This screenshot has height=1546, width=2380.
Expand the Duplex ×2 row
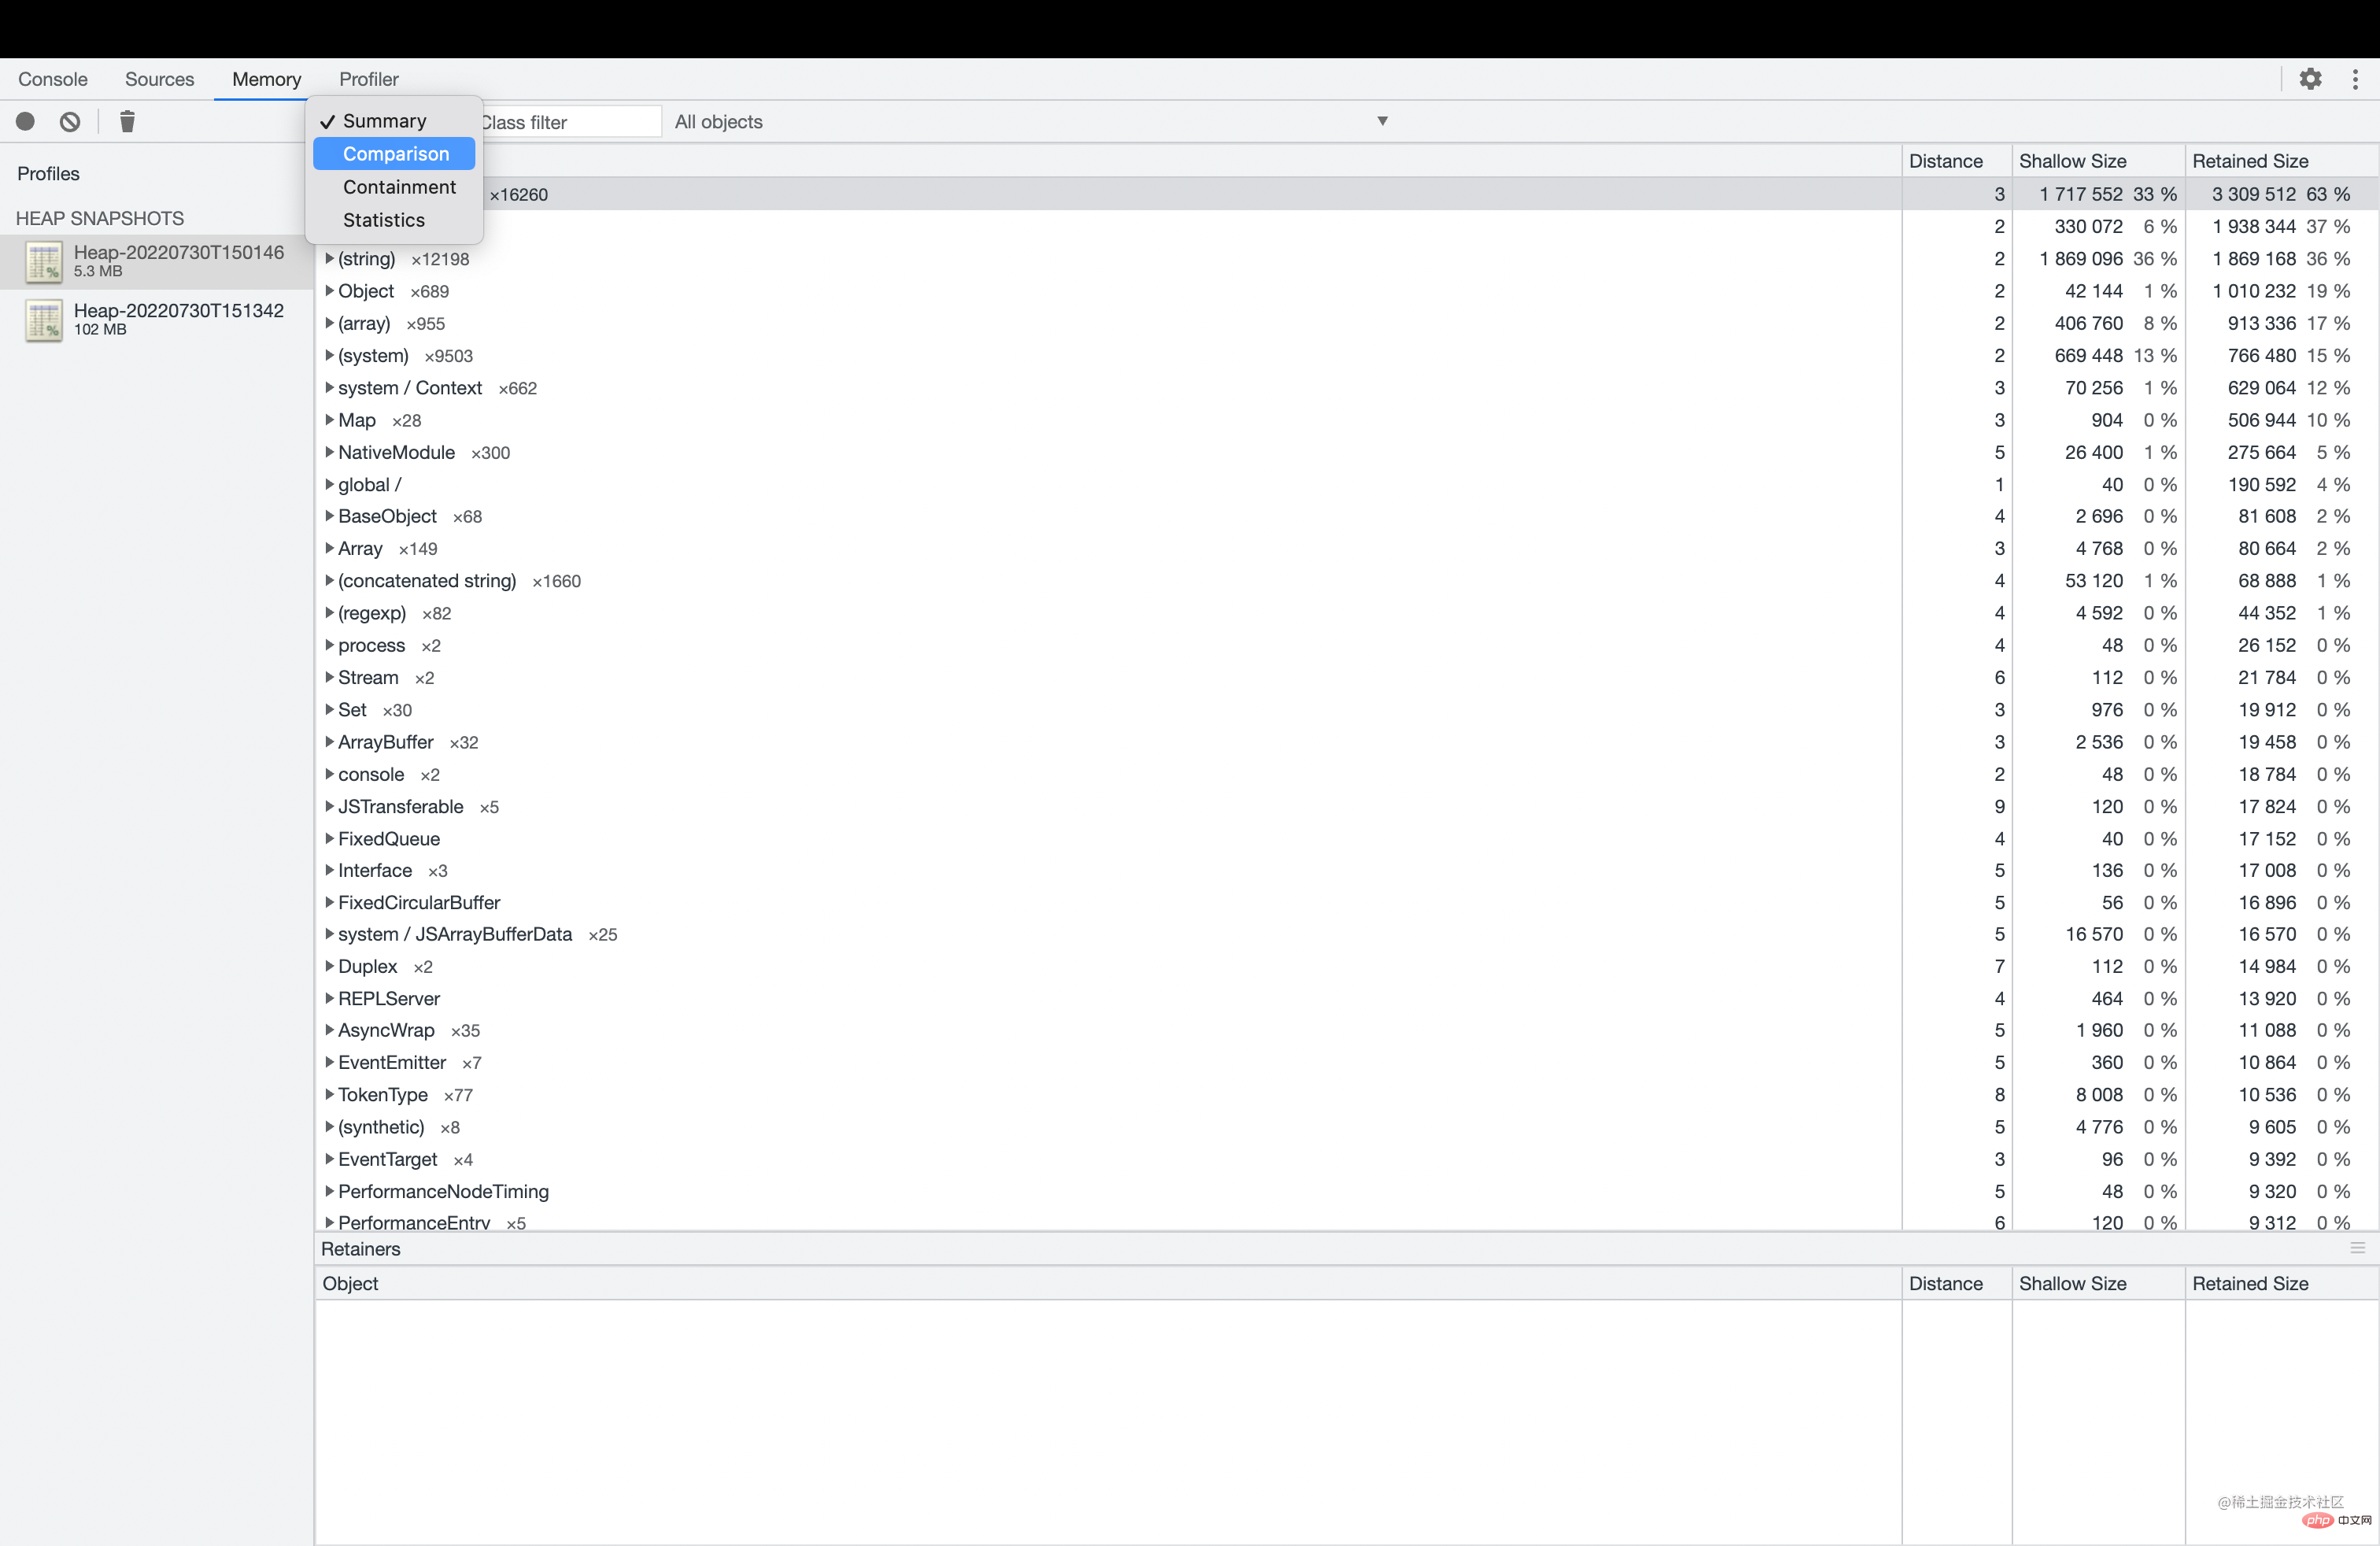click(x=329, y=967)
